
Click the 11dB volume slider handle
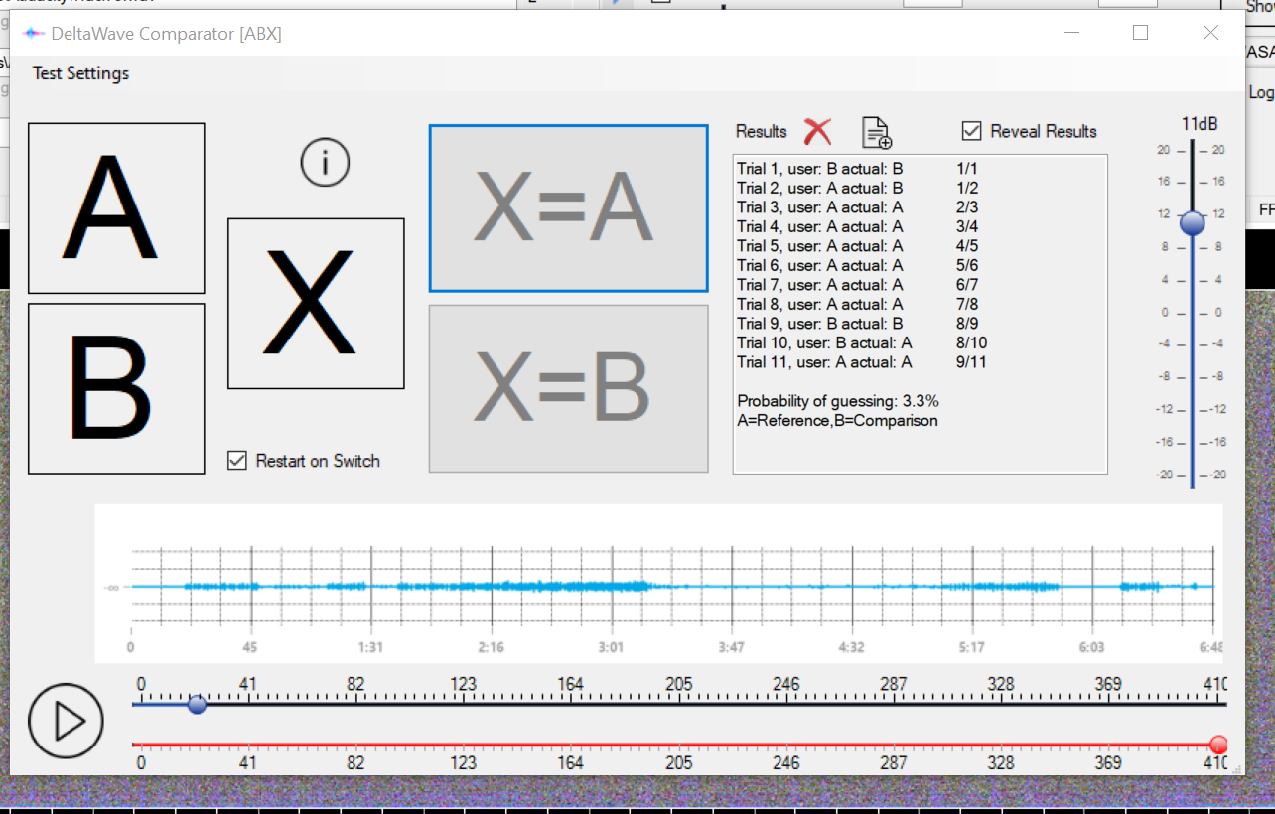1192,222
